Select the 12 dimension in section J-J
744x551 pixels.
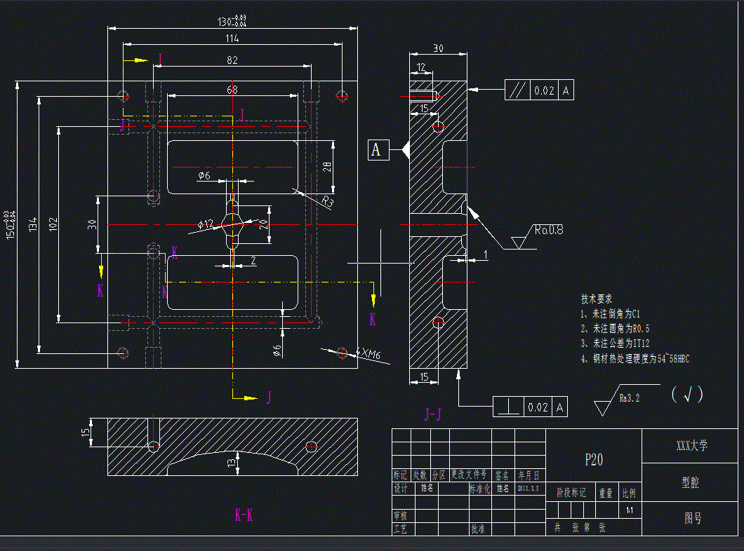coord(421,67)
